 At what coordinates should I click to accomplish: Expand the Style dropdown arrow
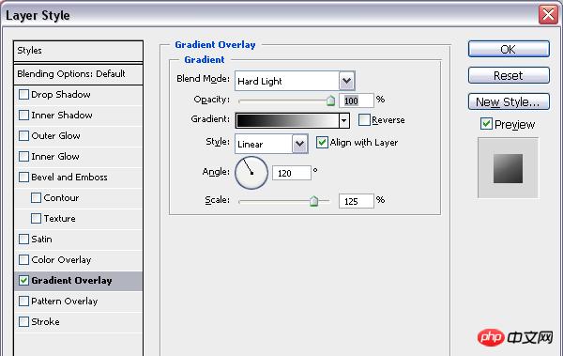(300, 144)
